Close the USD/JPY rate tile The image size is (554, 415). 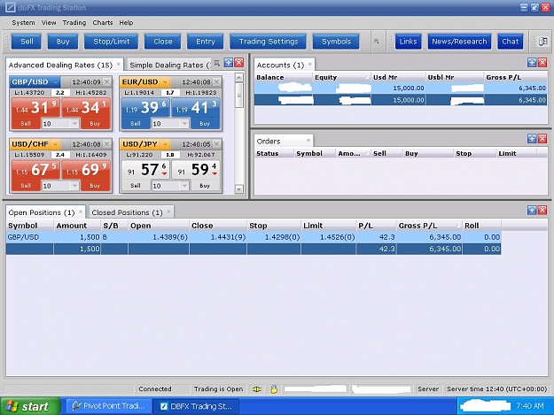click(217, 144)
